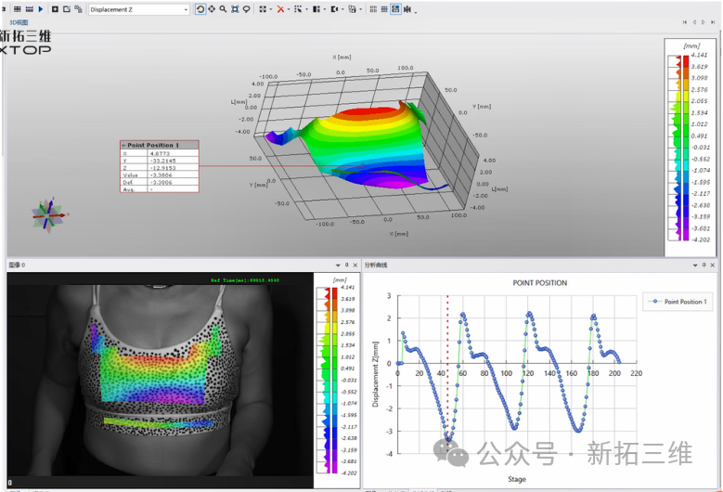Screen dimensions: 723x492
Task: Click the split panel layout icon
Action: (316, 8)
